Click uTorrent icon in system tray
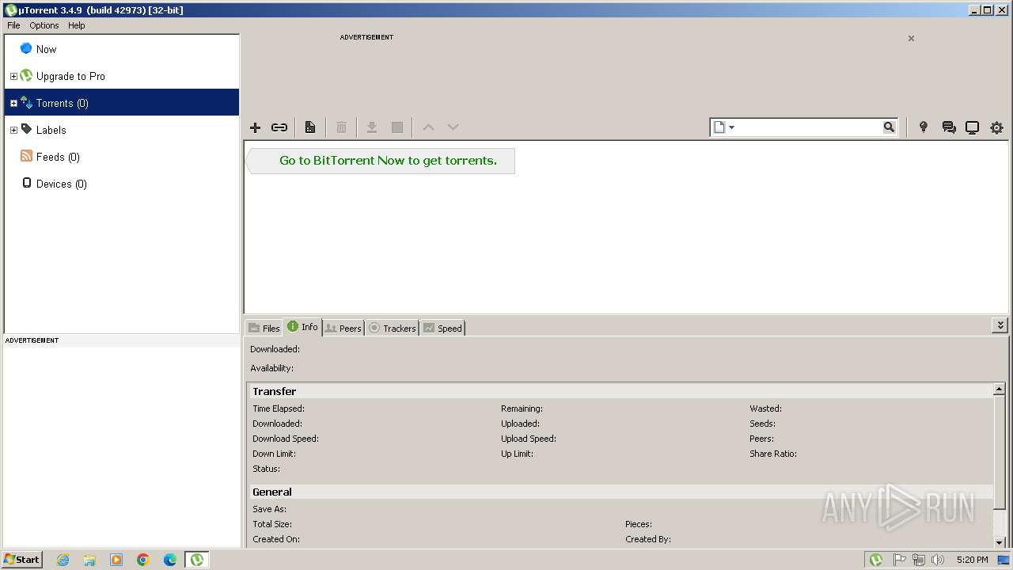 click(876, 560)
